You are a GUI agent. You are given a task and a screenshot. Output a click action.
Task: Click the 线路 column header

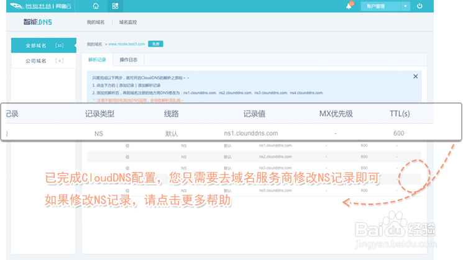172,114
